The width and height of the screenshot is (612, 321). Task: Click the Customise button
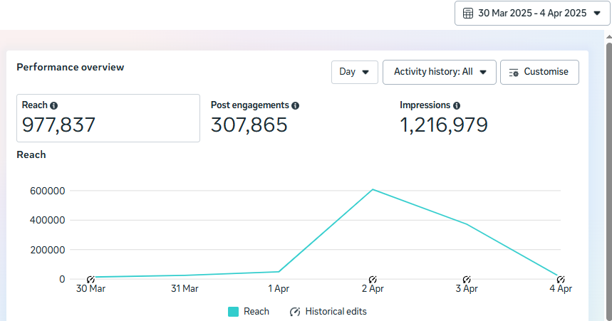point(539,72)
